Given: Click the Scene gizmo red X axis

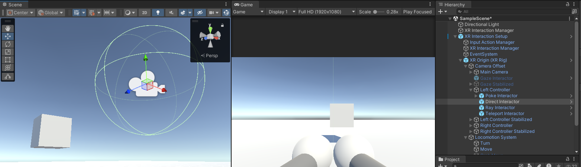Looking at the screenshot, I should [217, 38].
